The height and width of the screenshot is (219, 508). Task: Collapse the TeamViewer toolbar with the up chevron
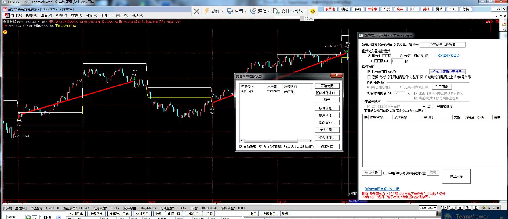click(x=311, y=19)
